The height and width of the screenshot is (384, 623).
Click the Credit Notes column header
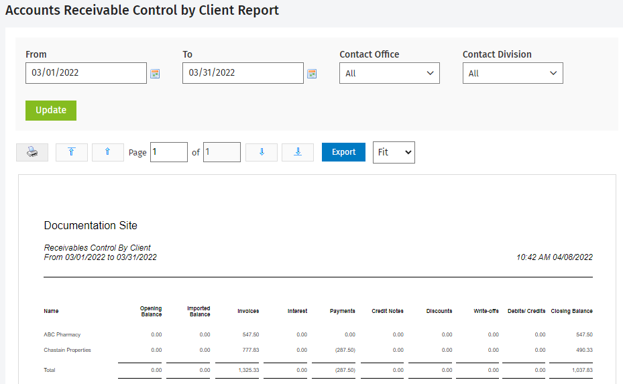(388, 311)
